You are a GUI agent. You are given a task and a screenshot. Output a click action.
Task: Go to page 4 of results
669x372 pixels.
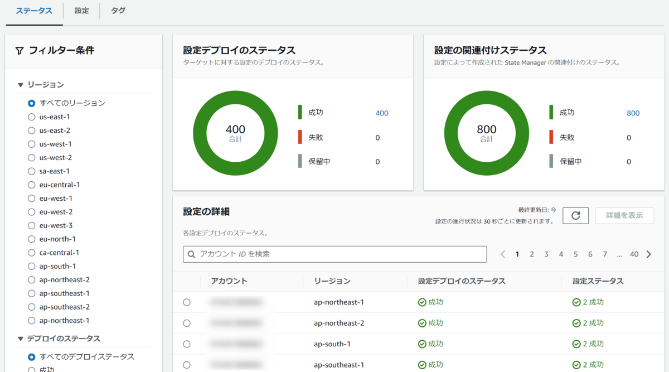tap(561, 254)
